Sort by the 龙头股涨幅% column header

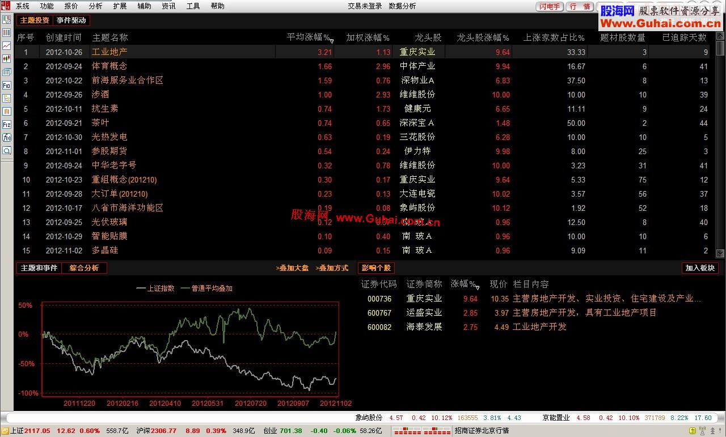pyautogui.click(x=483, y=37)
